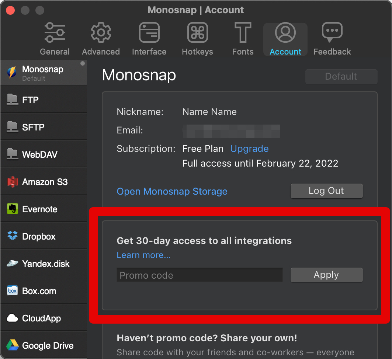The height and width of the screenshot is (359, 392).
Task: Click the Apply promo code button
Action: click(326, 275)
